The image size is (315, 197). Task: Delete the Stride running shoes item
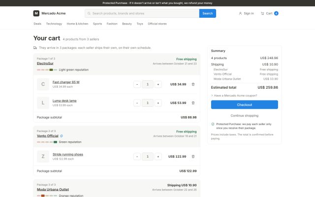click(x=193, y=157)
